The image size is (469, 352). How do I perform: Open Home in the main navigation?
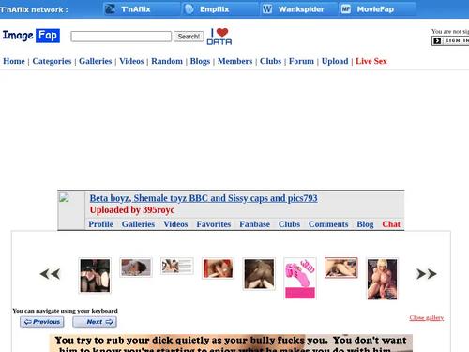[14, 61]
